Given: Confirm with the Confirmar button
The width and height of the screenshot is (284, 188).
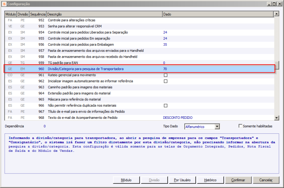Looking at the screenshot, I should [x=238, y=180].
